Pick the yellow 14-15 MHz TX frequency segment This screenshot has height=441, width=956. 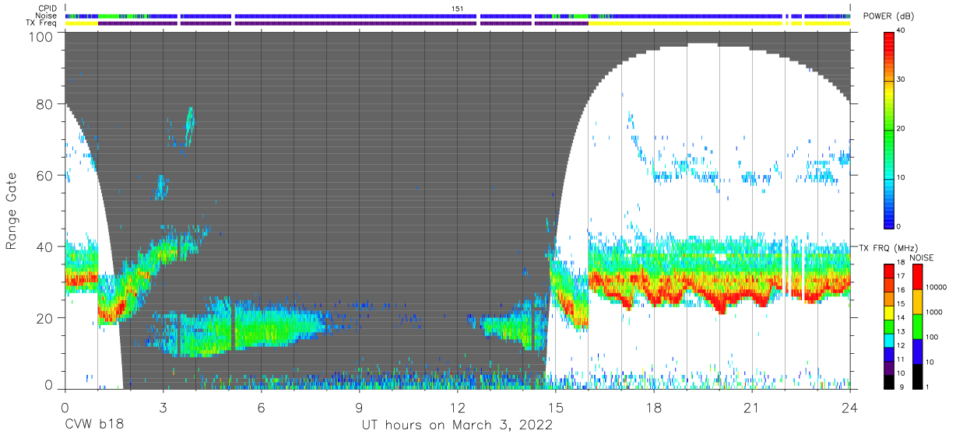[889, 313]
